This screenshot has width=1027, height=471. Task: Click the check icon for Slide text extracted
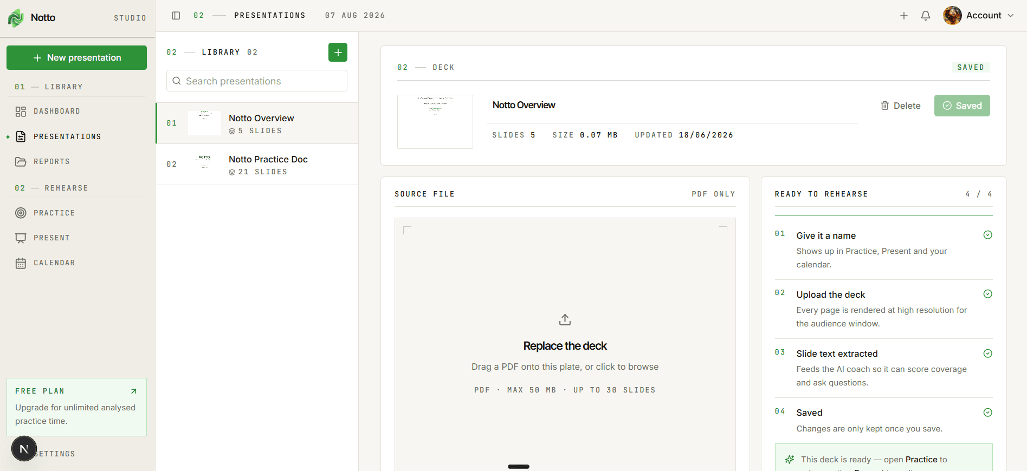tap(987, 354)
